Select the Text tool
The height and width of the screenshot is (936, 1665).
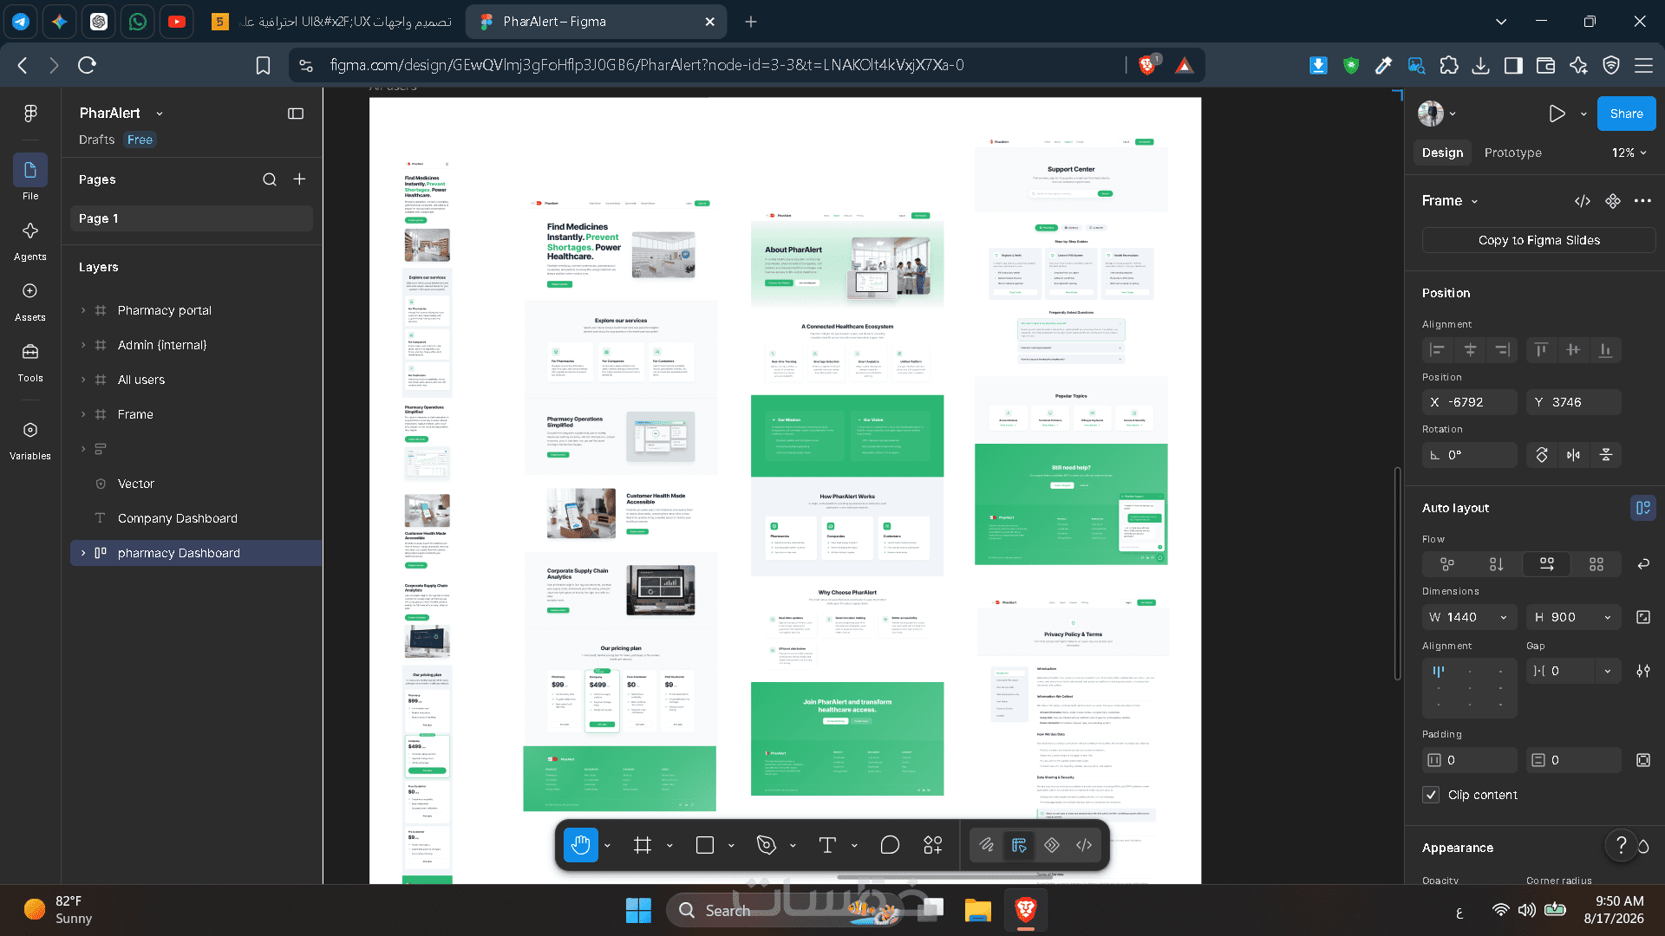tap(827, 845)
